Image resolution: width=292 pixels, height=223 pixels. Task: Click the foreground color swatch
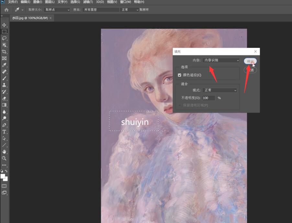[3, 176]
